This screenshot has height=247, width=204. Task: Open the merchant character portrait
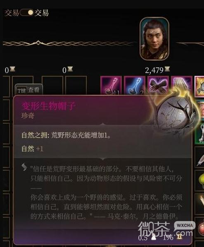[x=154, y=39]
